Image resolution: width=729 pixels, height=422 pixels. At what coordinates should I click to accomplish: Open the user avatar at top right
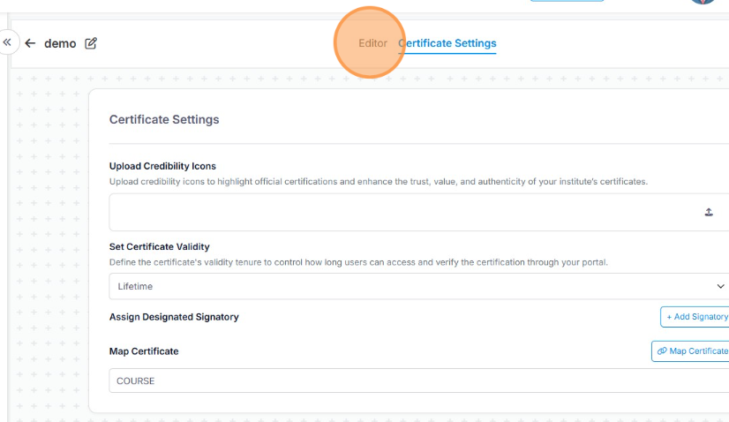[x=703, y=2]
